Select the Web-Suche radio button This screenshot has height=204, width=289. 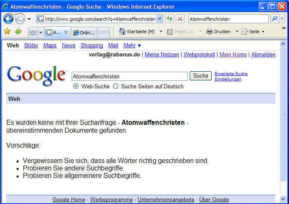(76, 86)
